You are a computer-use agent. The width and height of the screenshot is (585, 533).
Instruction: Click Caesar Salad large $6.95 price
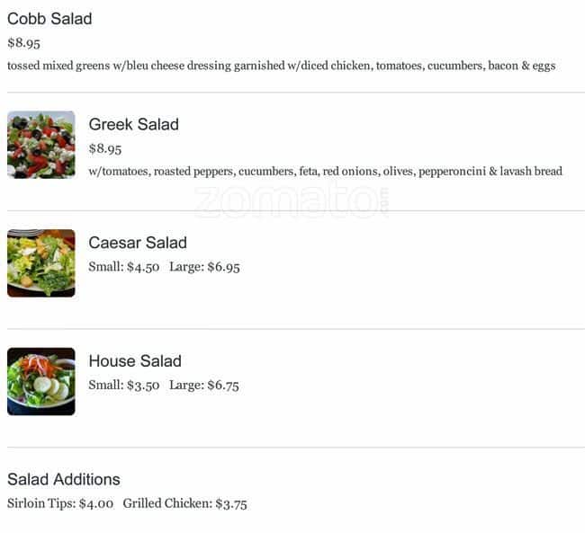click(204, 267)
